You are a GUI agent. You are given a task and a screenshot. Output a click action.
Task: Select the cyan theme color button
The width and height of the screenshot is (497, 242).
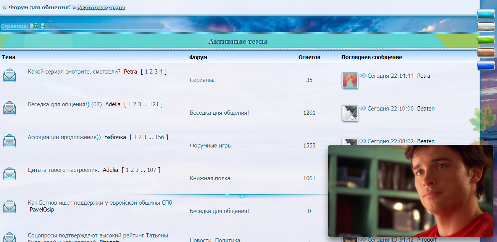coord(486,14)
